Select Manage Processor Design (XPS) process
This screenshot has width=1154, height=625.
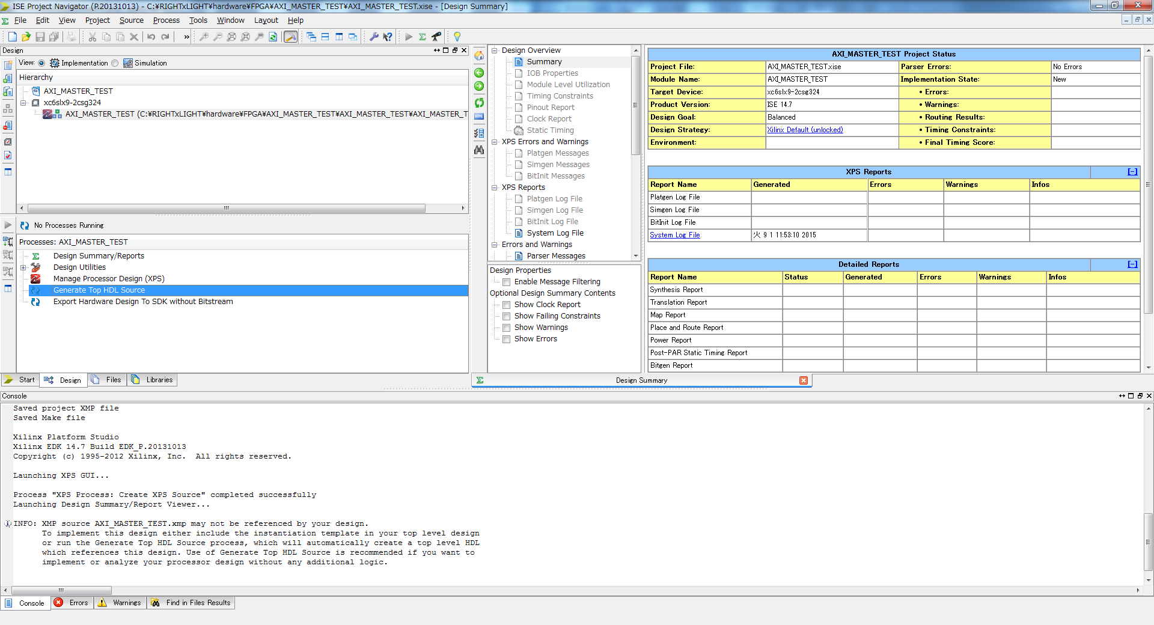(109, 279)
